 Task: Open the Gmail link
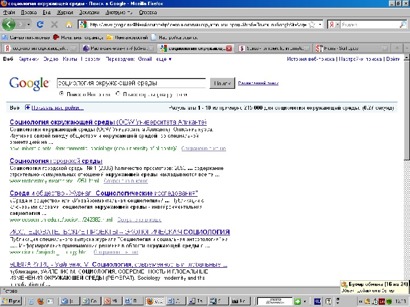click(145, 59)
